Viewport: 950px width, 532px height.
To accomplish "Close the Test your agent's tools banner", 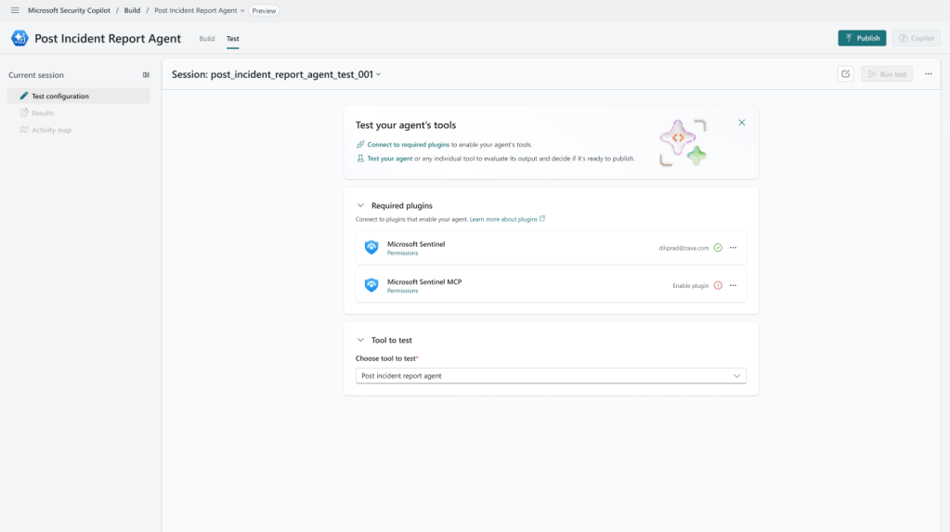I will click(x=741, y=123).
